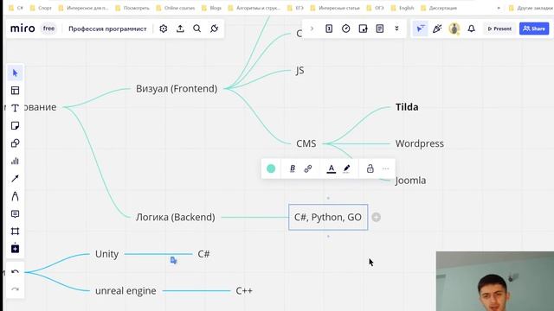Select the C#, Python, GO node
Viewport: 554px width, 311px height.
[x=328, y=217]
